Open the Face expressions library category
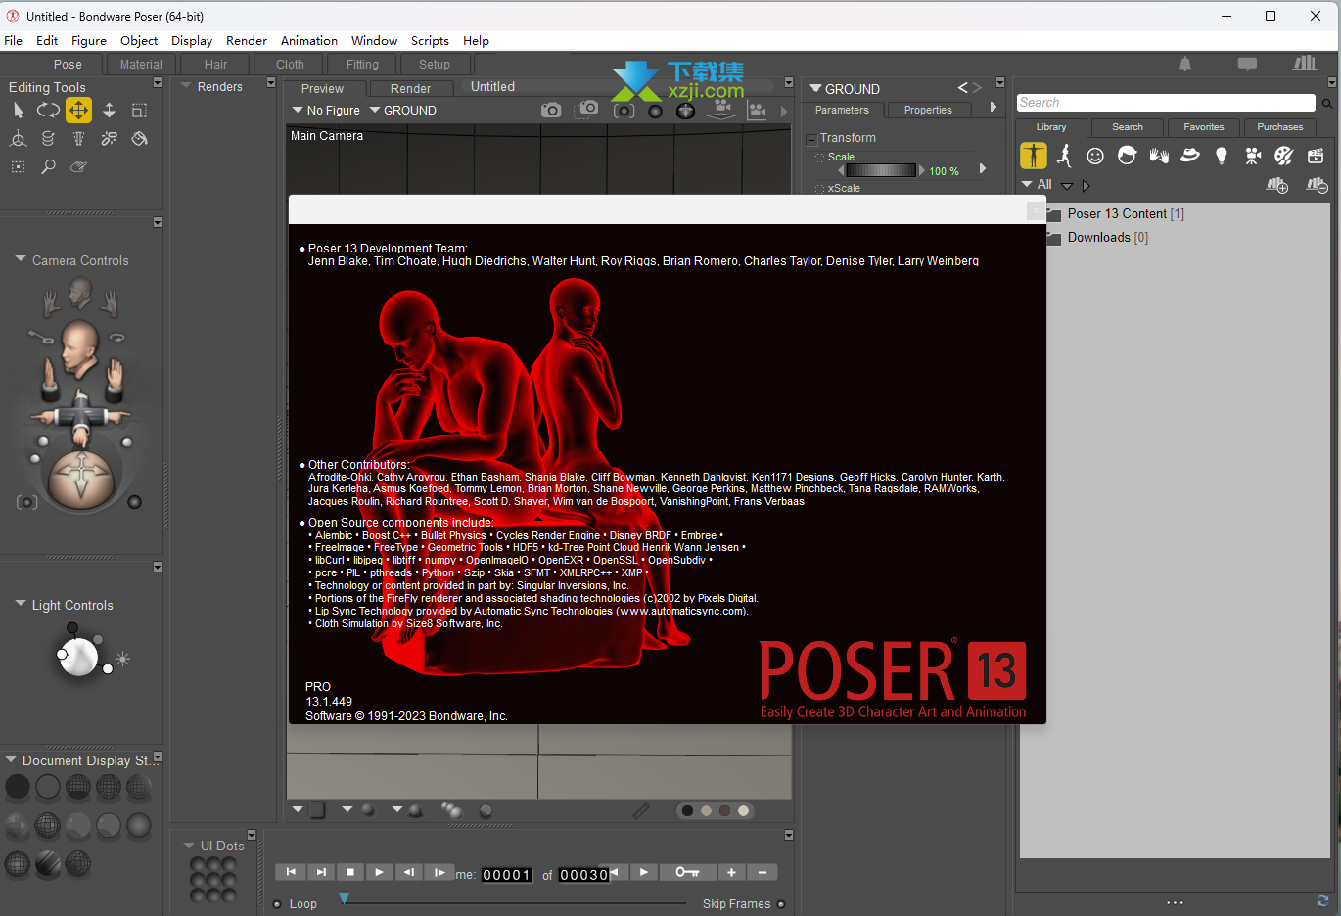The height and width of the screenshot is (916, 1341). [1095, 156]
